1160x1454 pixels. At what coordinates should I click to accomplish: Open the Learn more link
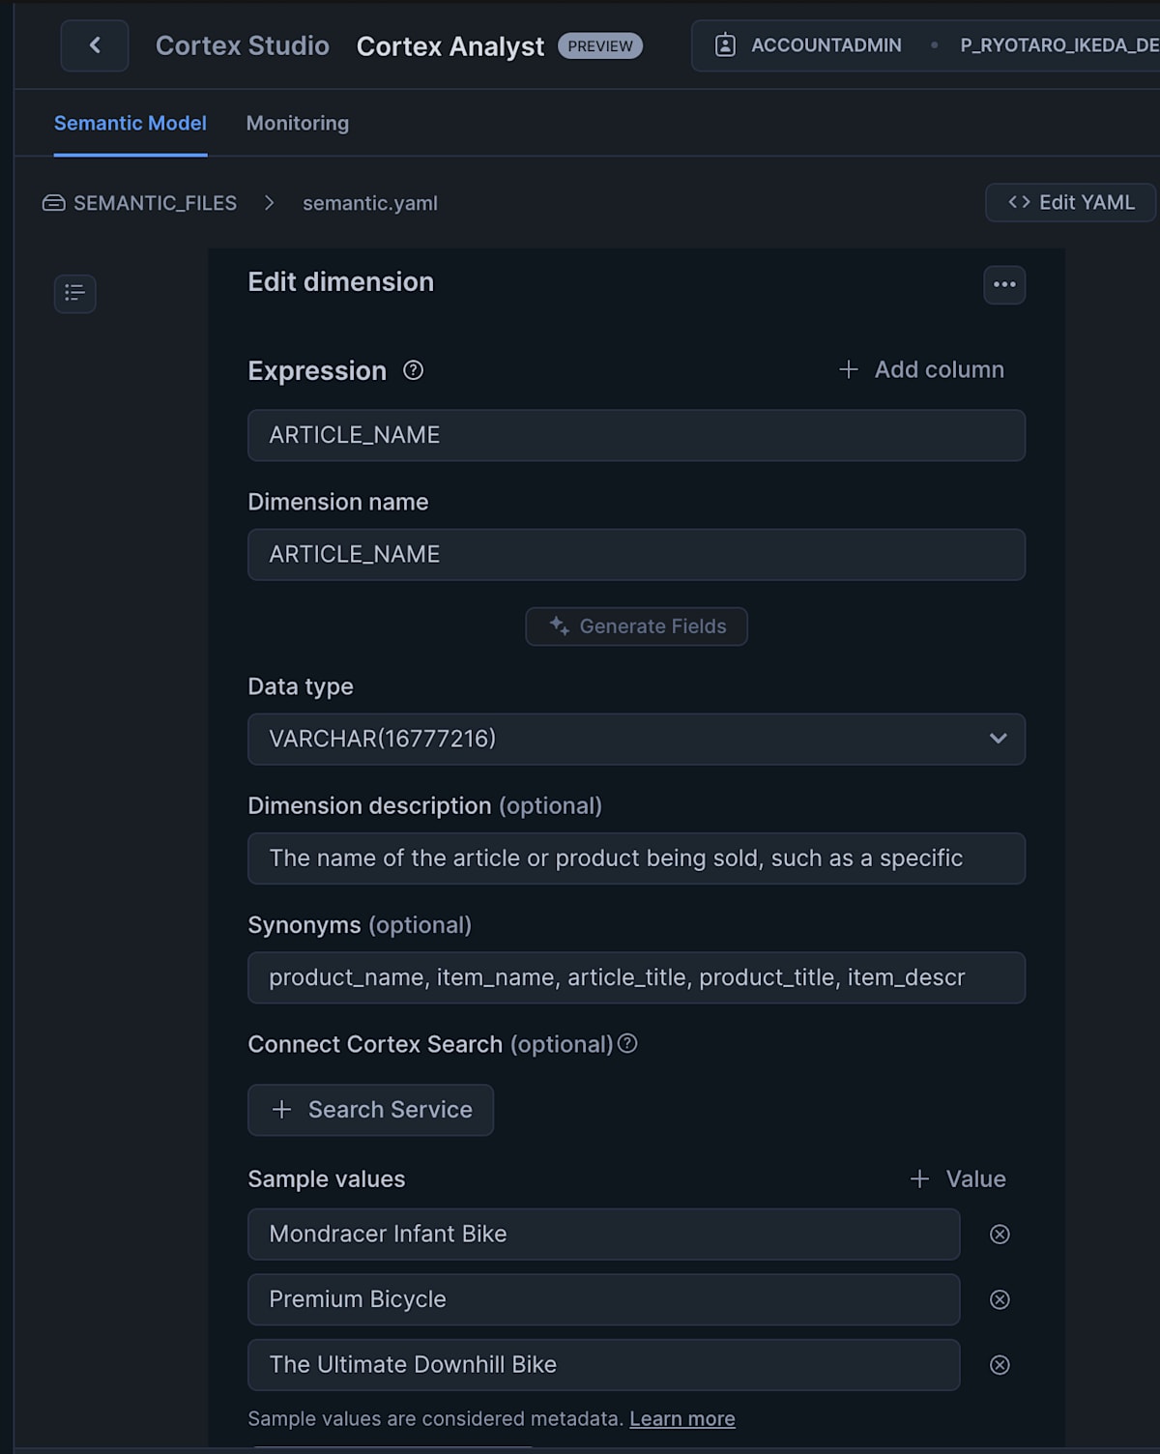pyautogui.click(x=682, y=1418)
